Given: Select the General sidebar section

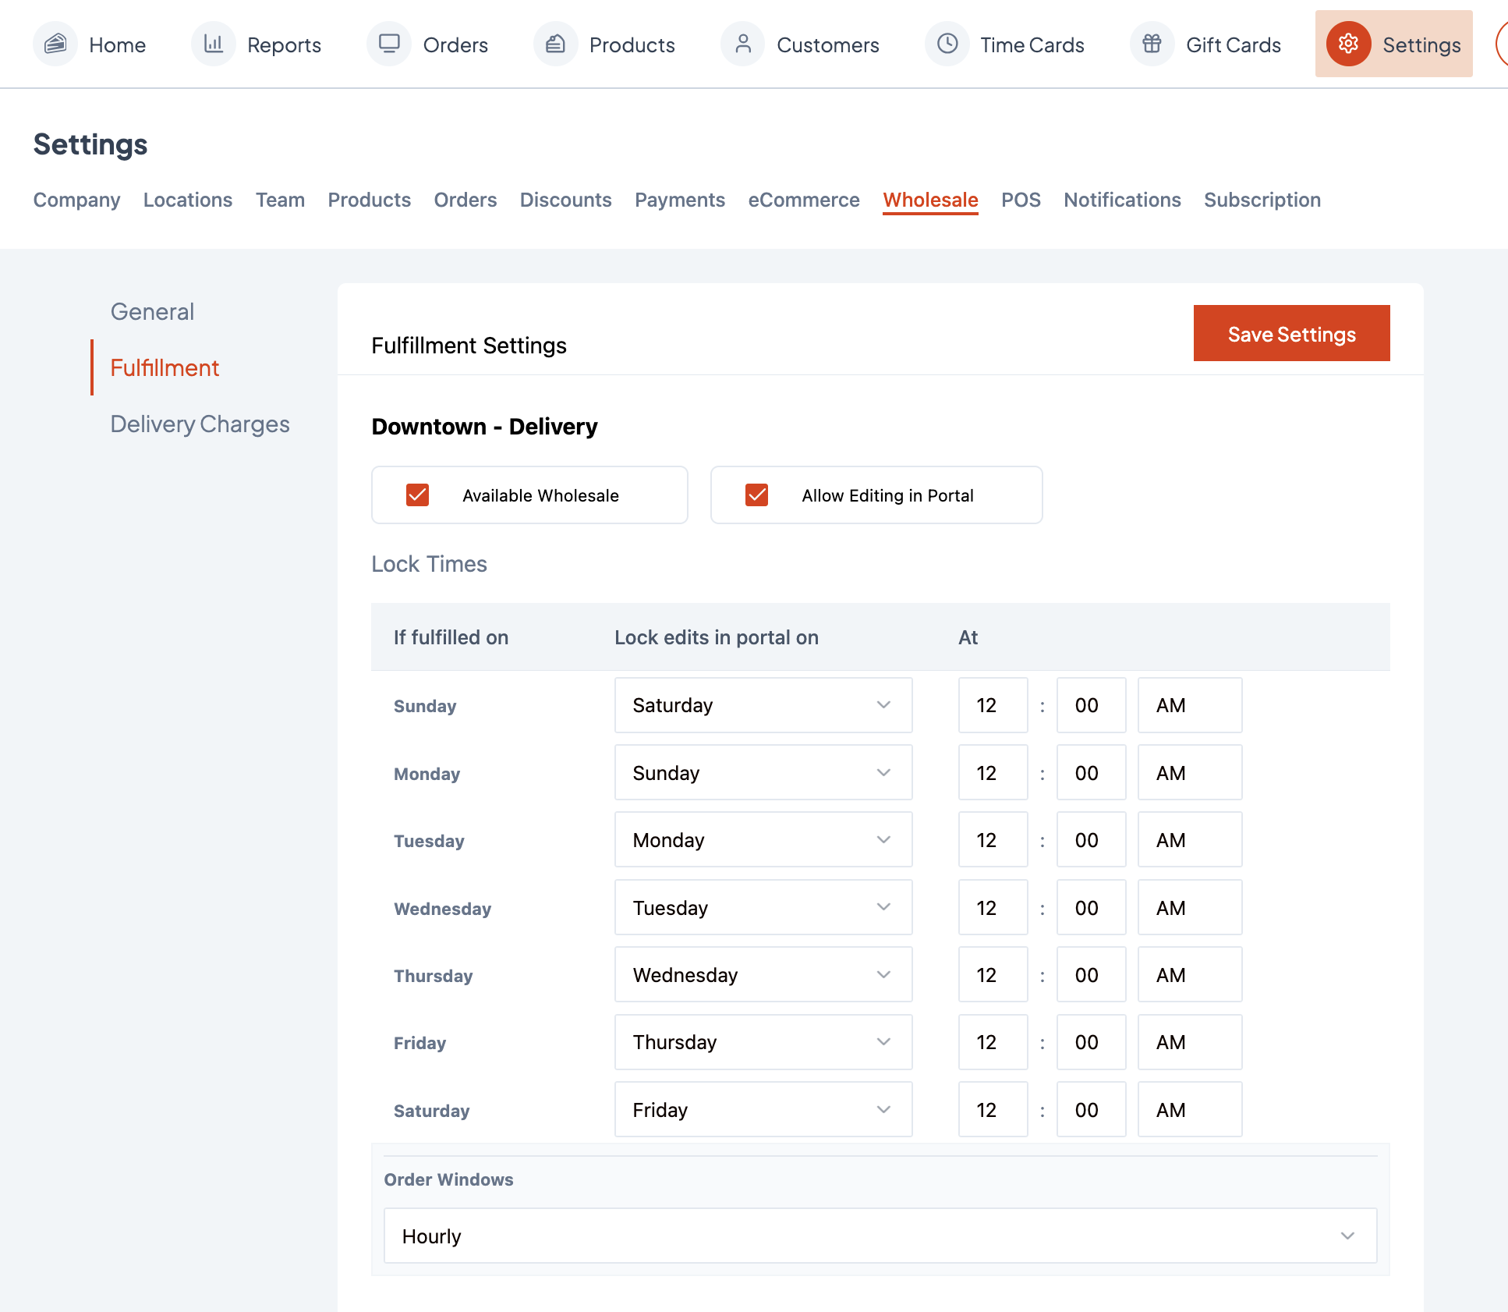Looking at the screenshot, I should coord(152,312).
